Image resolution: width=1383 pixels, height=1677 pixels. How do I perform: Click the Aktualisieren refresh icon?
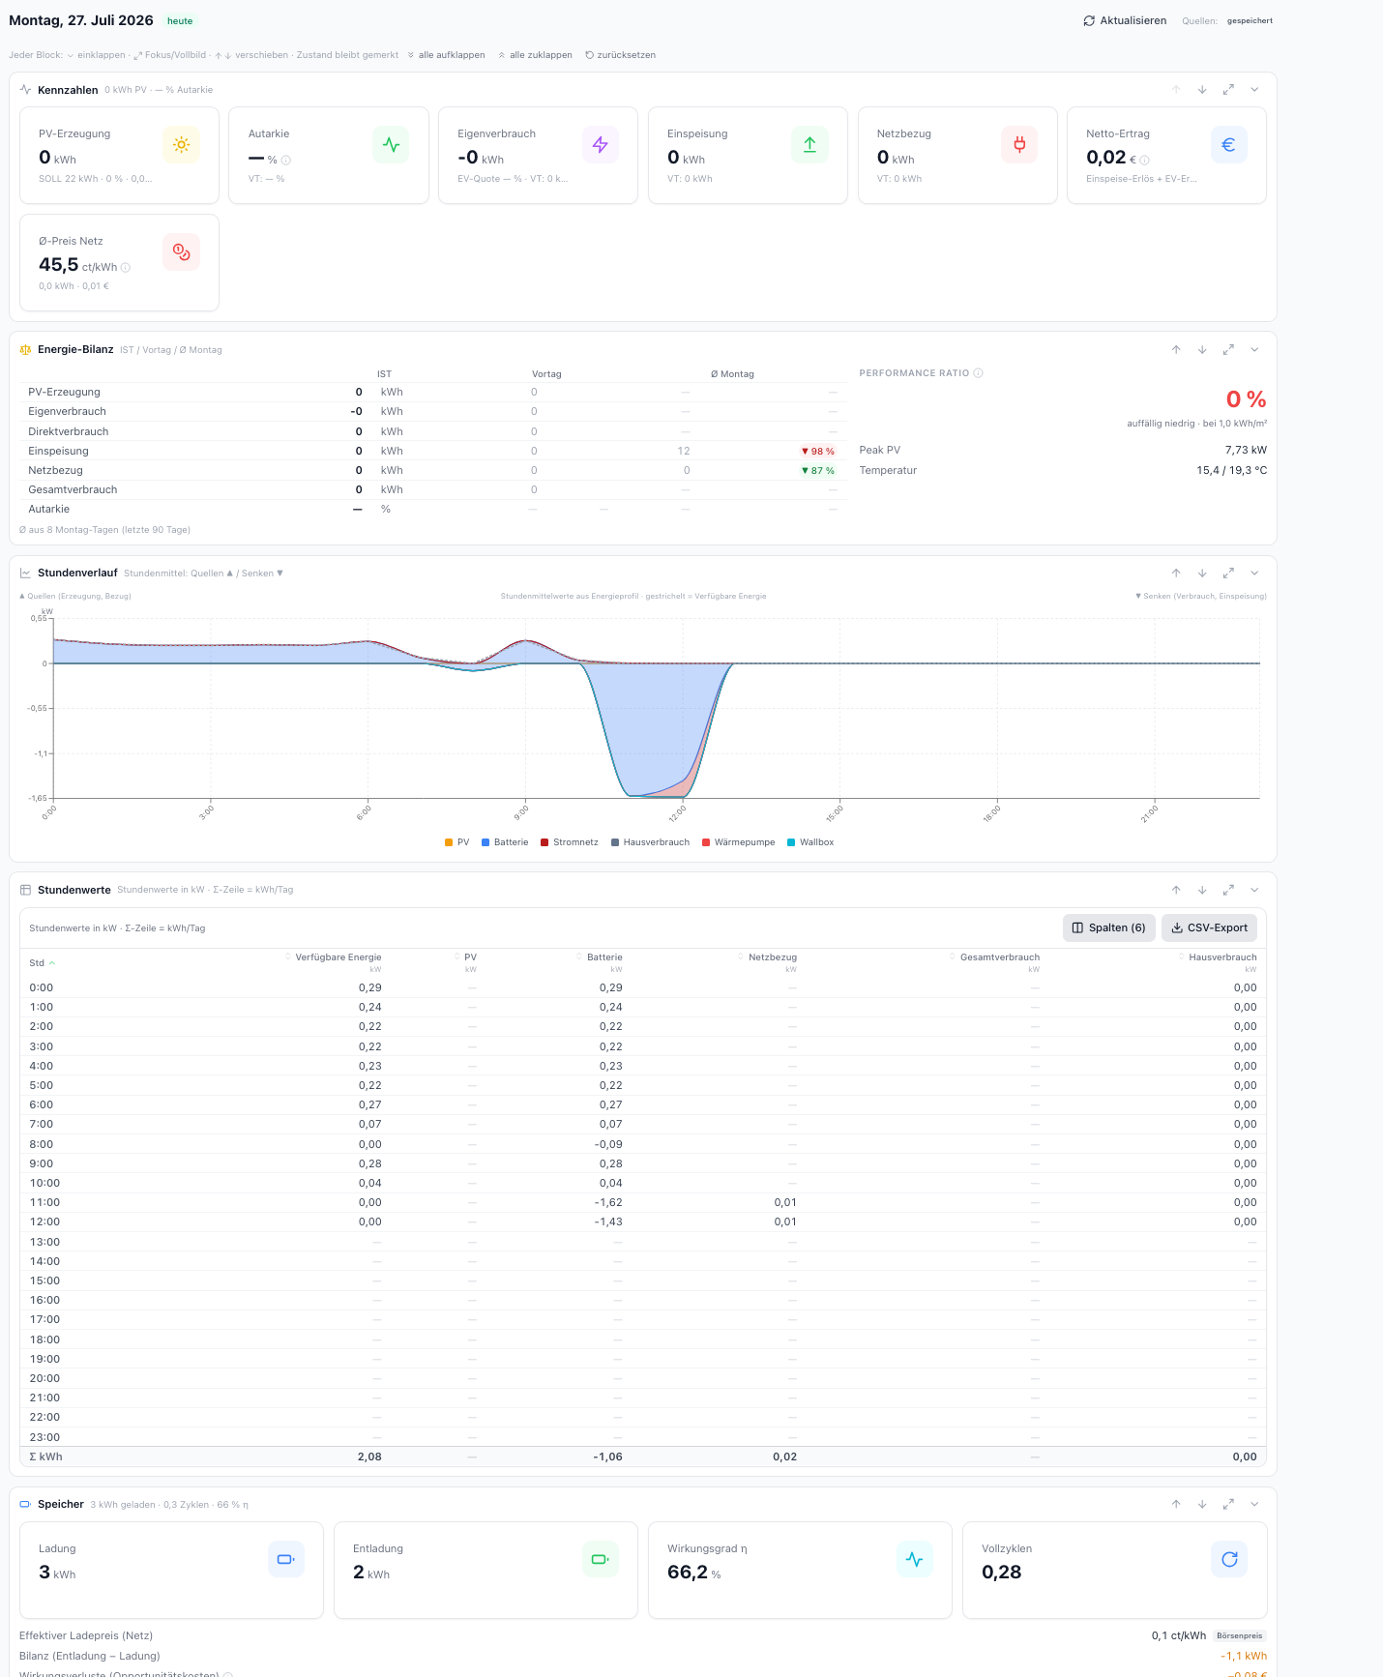tap(1089, 20)
